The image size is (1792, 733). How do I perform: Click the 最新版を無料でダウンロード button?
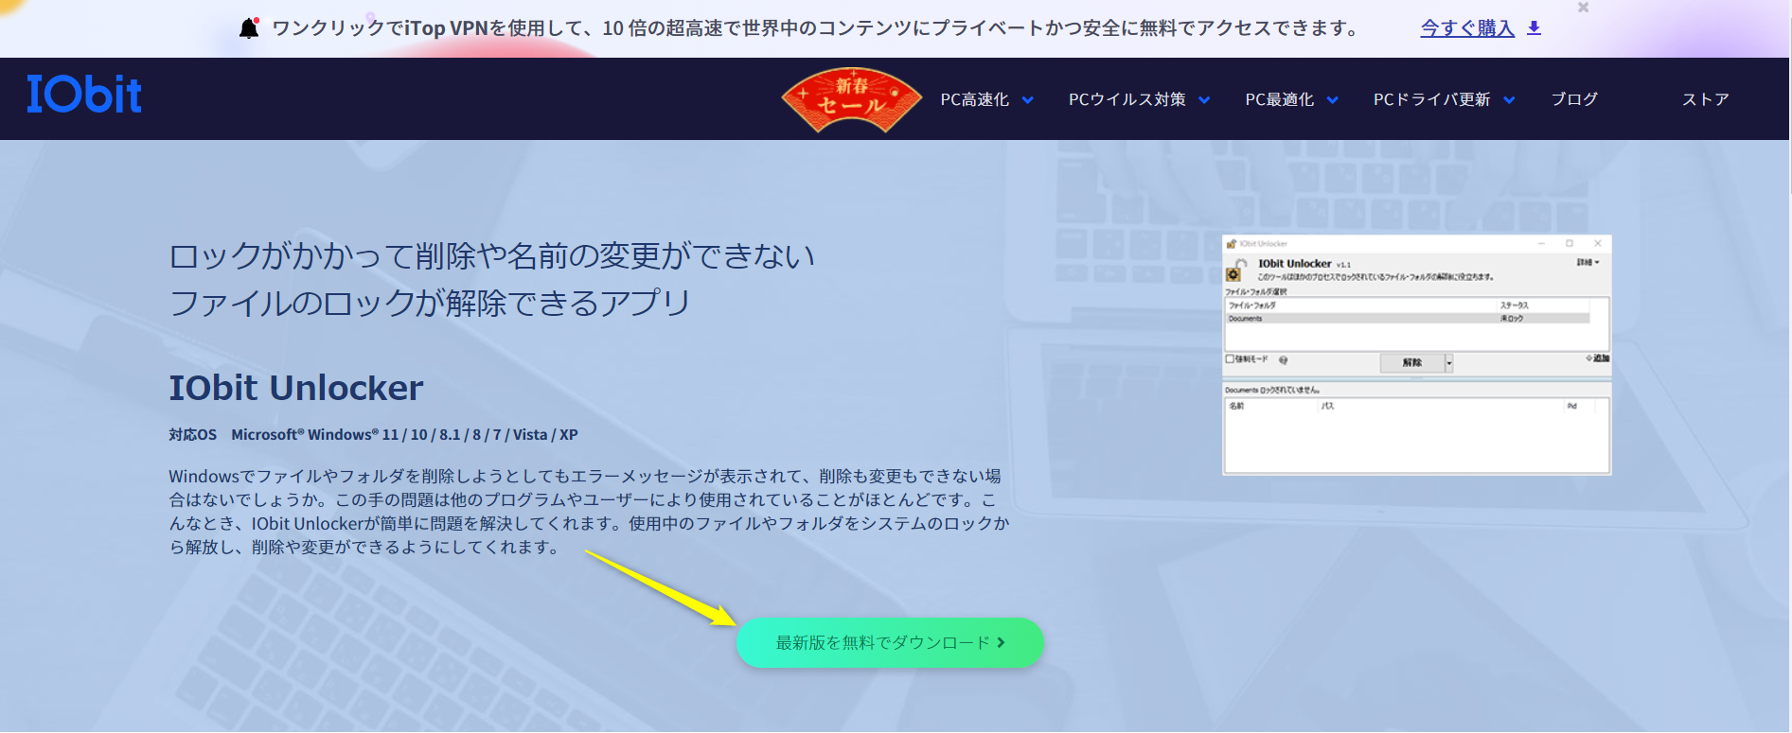889,643
